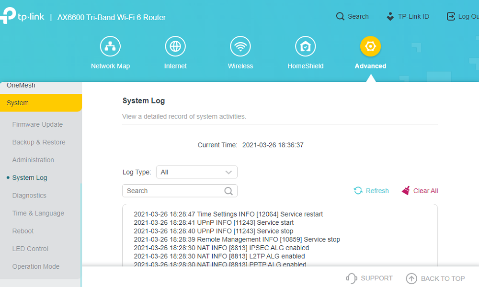Open the HomeShield icon

point(306,46)
